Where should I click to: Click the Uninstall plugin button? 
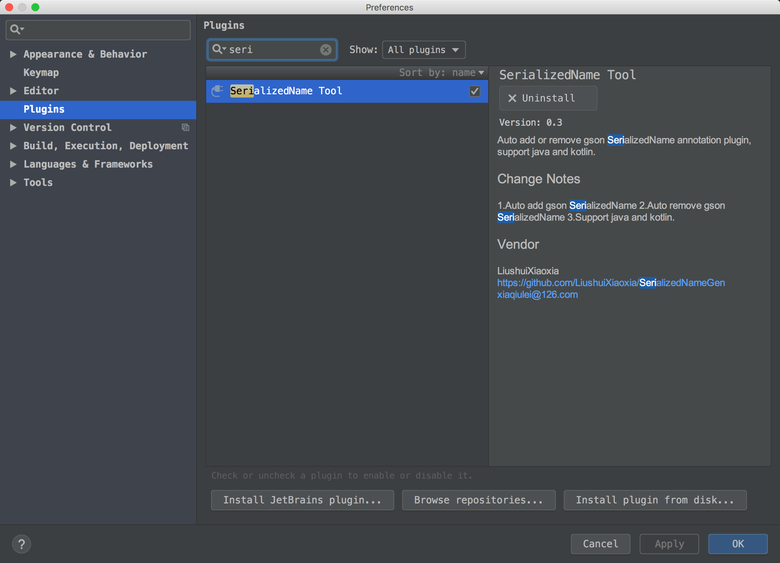(x=548, y=98)
